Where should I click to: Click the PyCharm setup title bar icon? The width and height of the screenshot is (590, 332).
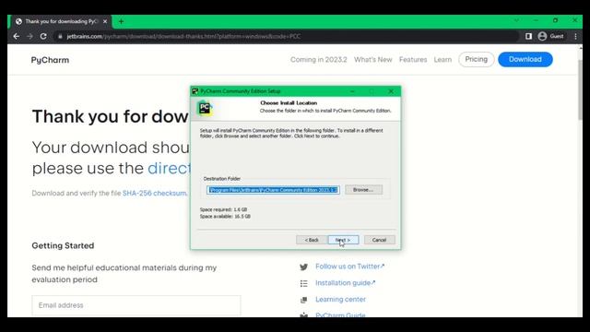click(x=195, y=91)
